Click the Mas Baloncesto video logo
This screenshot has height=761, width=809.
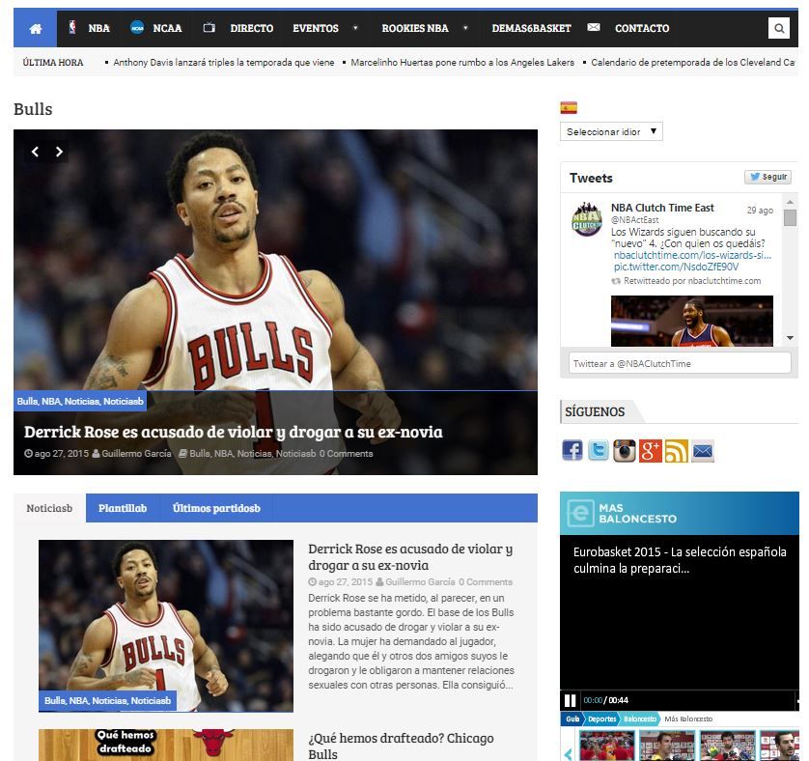(x=623, y=513)
